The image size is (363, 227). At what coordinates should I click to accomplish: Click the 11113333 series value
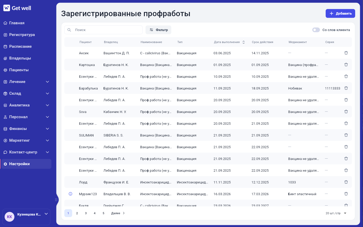click(332, 88)
